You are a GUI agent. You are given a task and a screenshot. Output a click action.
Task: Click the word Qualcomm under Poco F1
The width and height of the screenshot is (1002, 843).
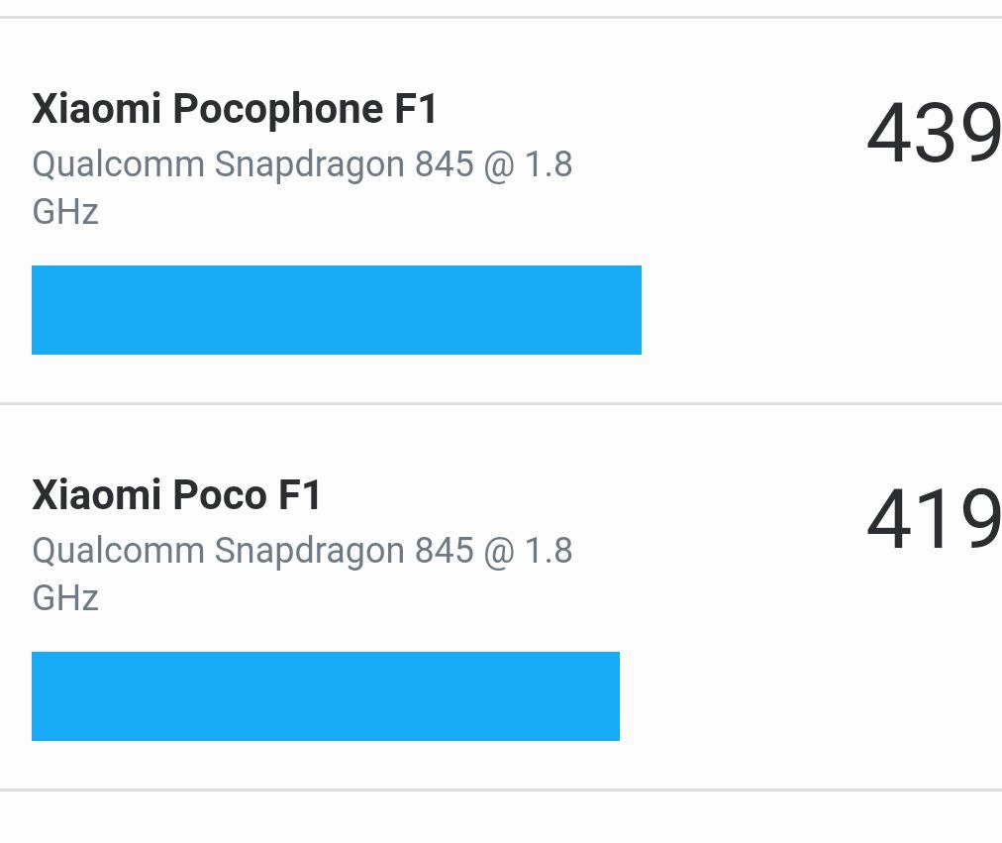(x=118, y=551)
